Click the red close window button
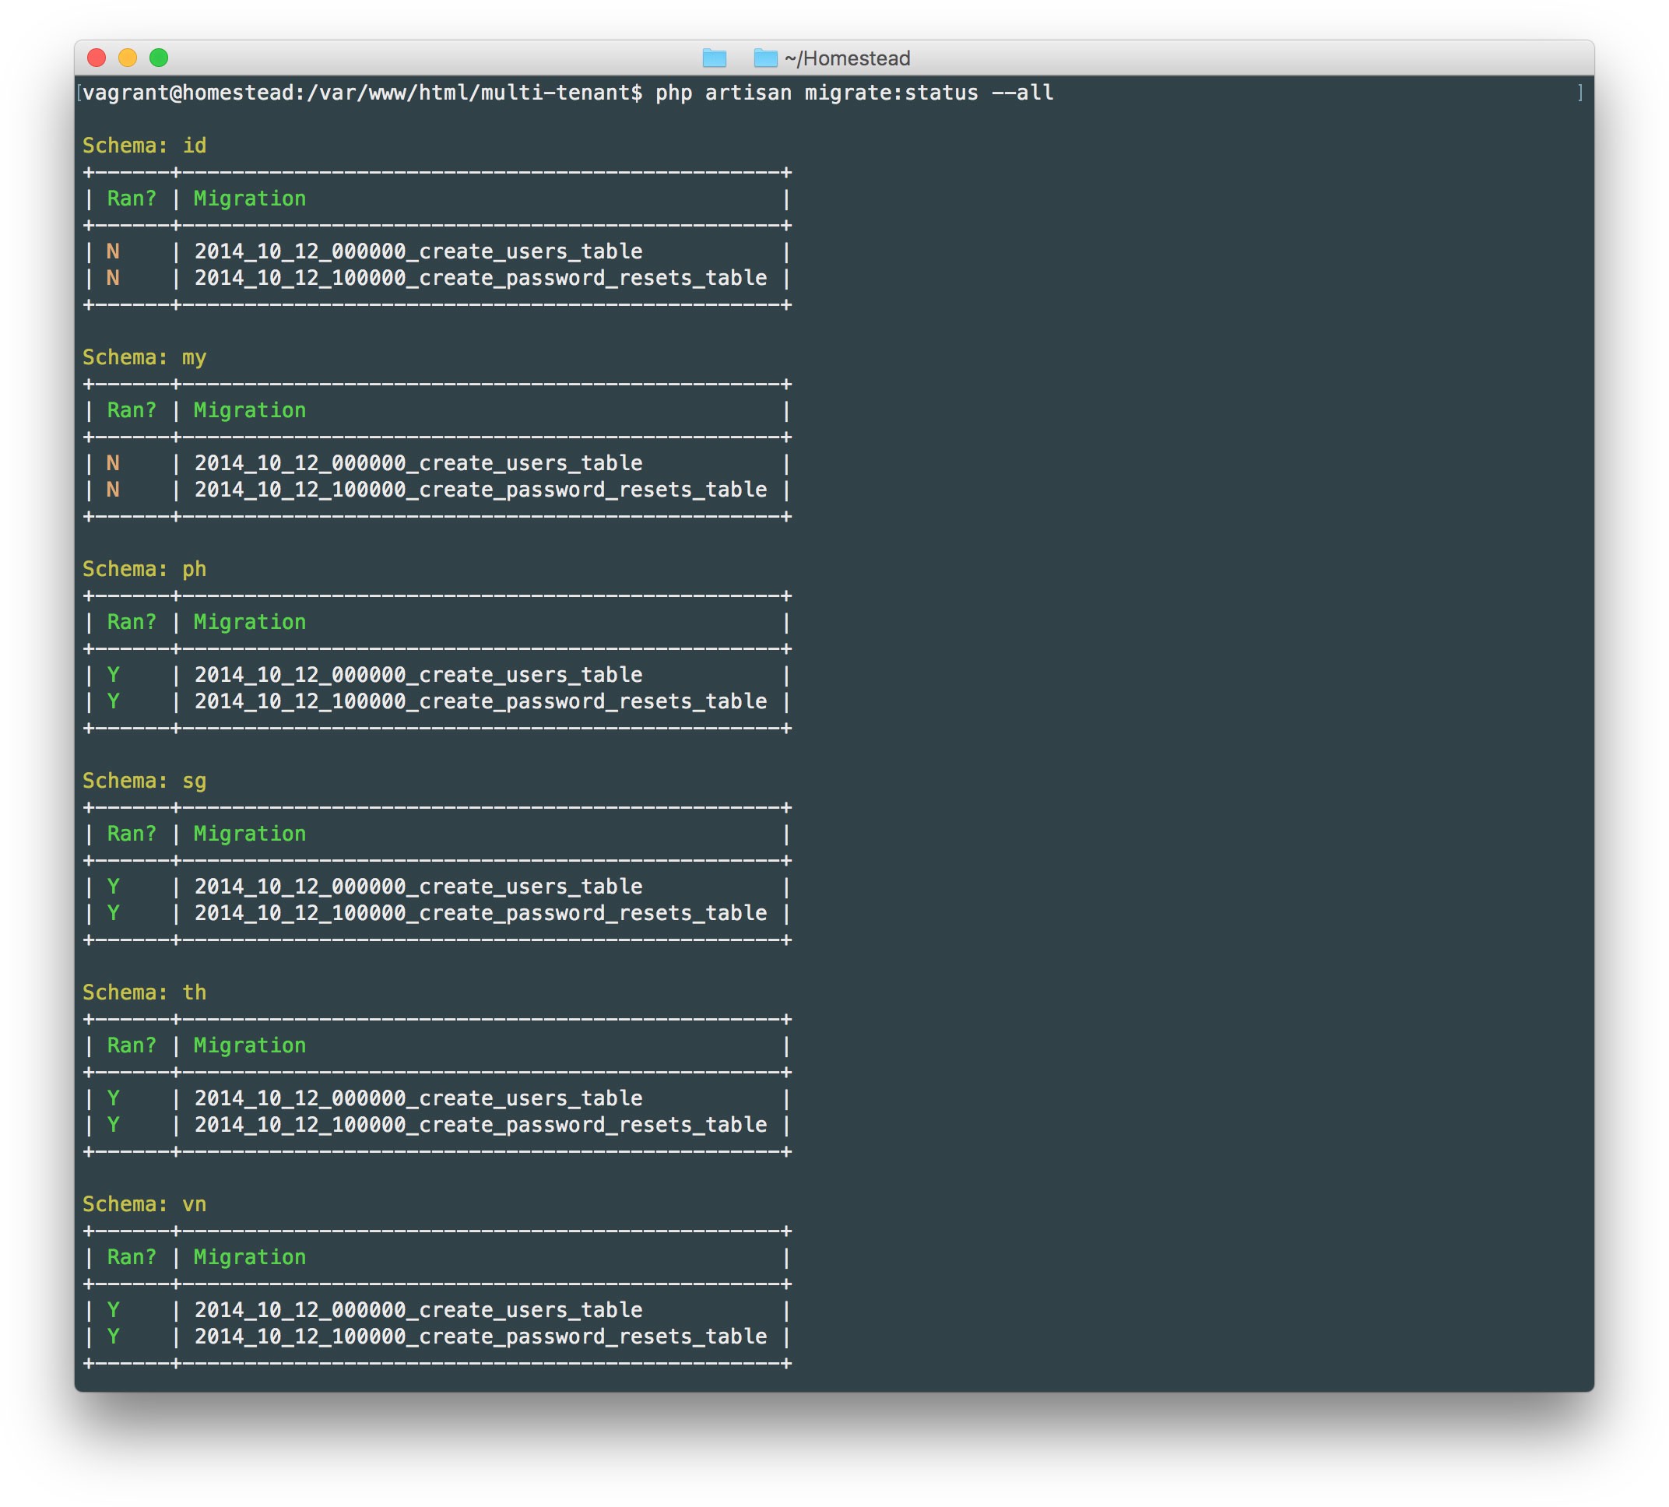 coord(96,57)
